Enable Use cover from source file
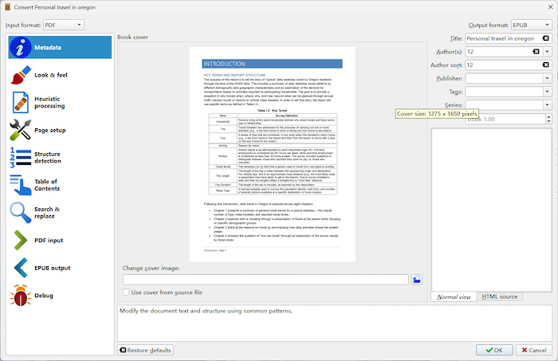This screenshot has width=558, height=361. 128,292
